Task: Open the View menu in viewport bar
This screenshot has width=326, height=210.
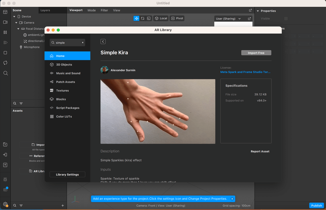Action: pos(117,10)
